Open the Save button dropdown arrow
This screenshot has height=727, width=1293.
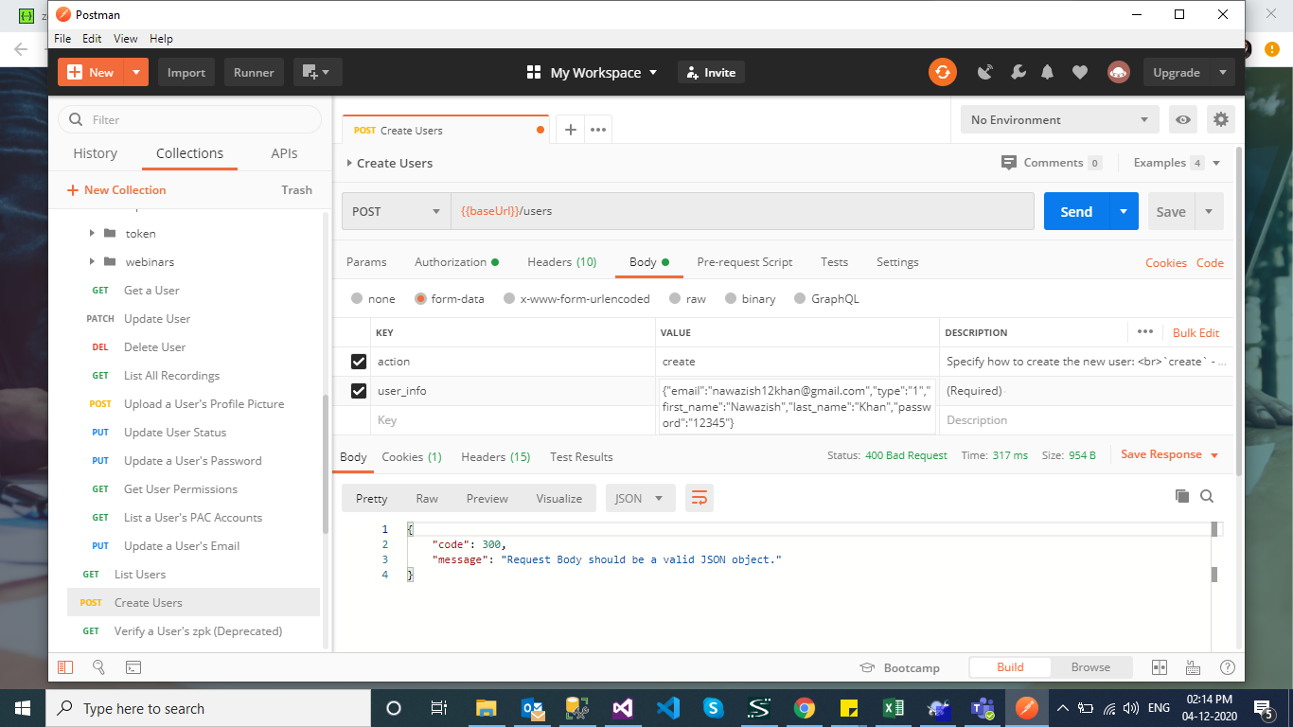[1209, 211]
